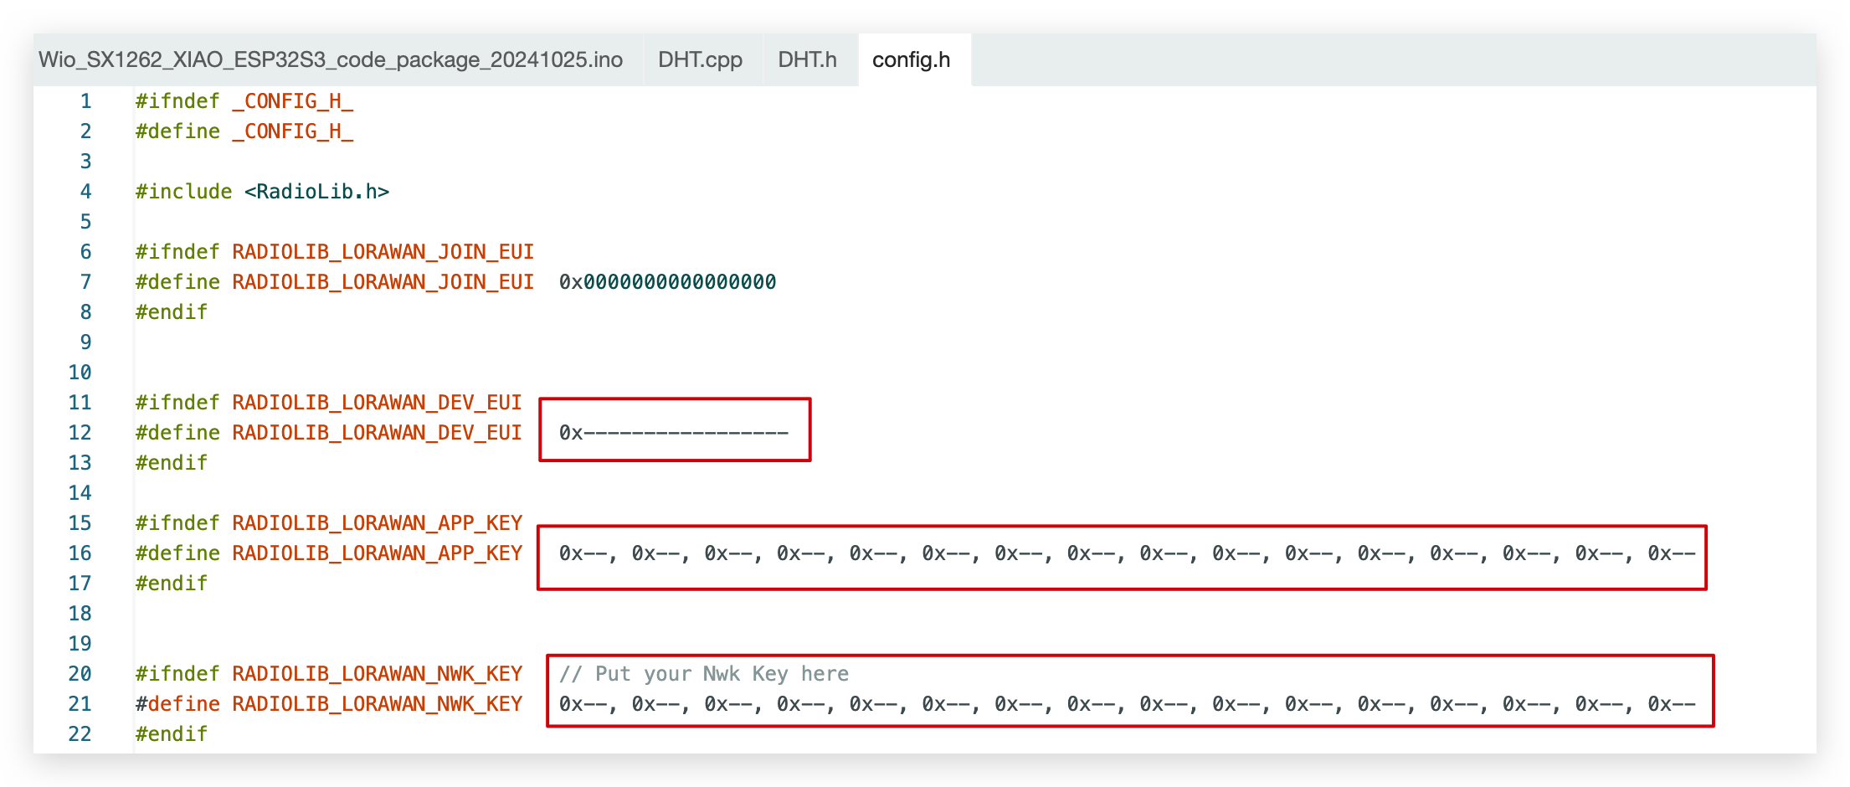Click '#ifndef RADIOLIB_LORAWAN_NWK_KEY' on line 20
1850x787 pixels.
click(329, 674)
